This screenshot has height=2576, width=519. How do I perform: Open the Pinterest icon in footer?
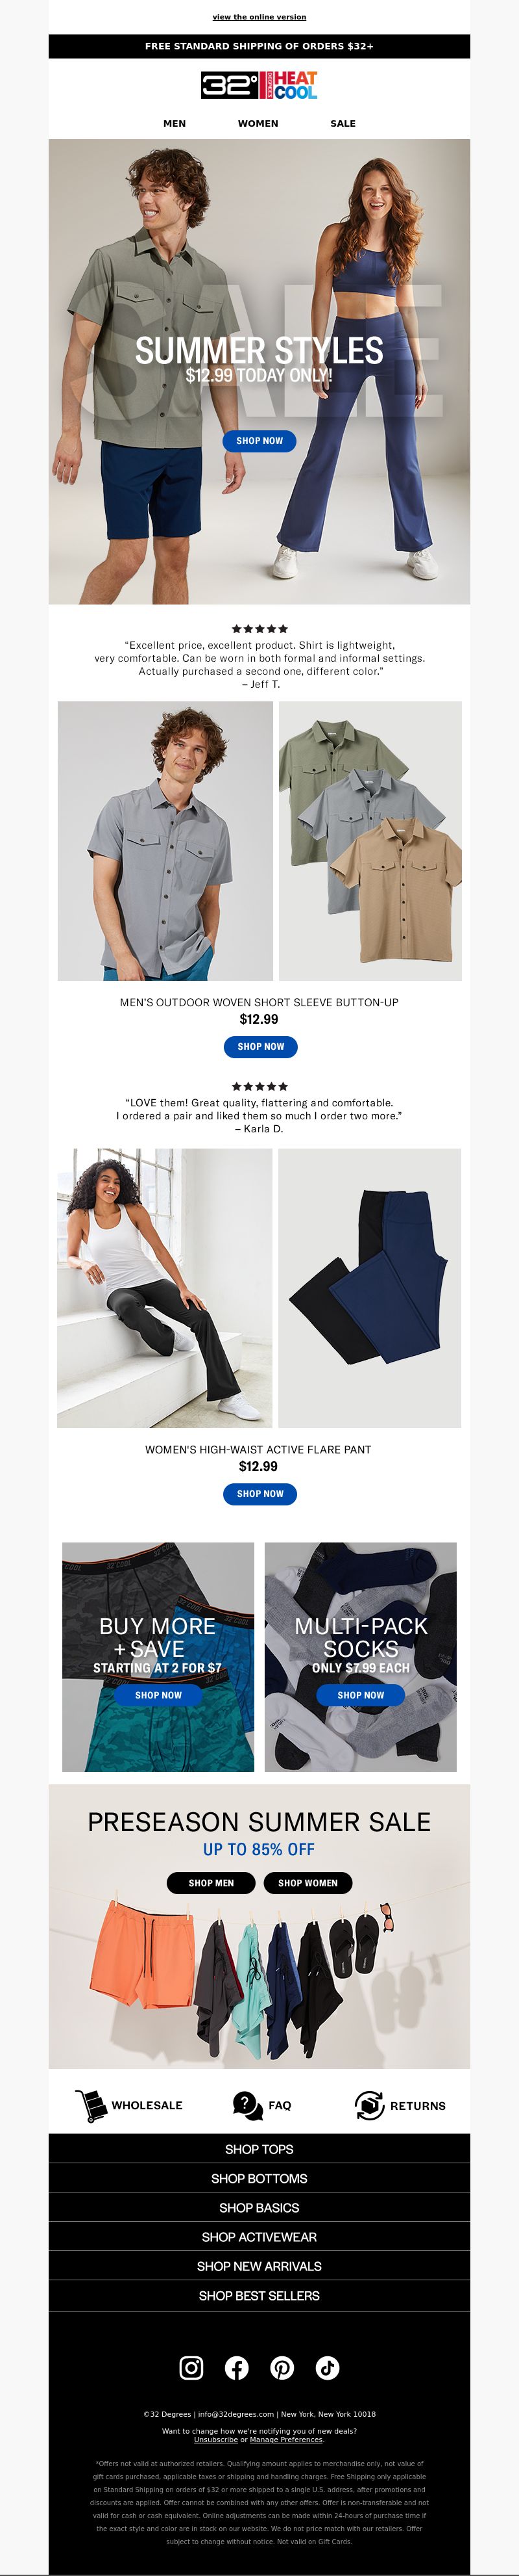pyautogui.click(x=282, y=2367)
